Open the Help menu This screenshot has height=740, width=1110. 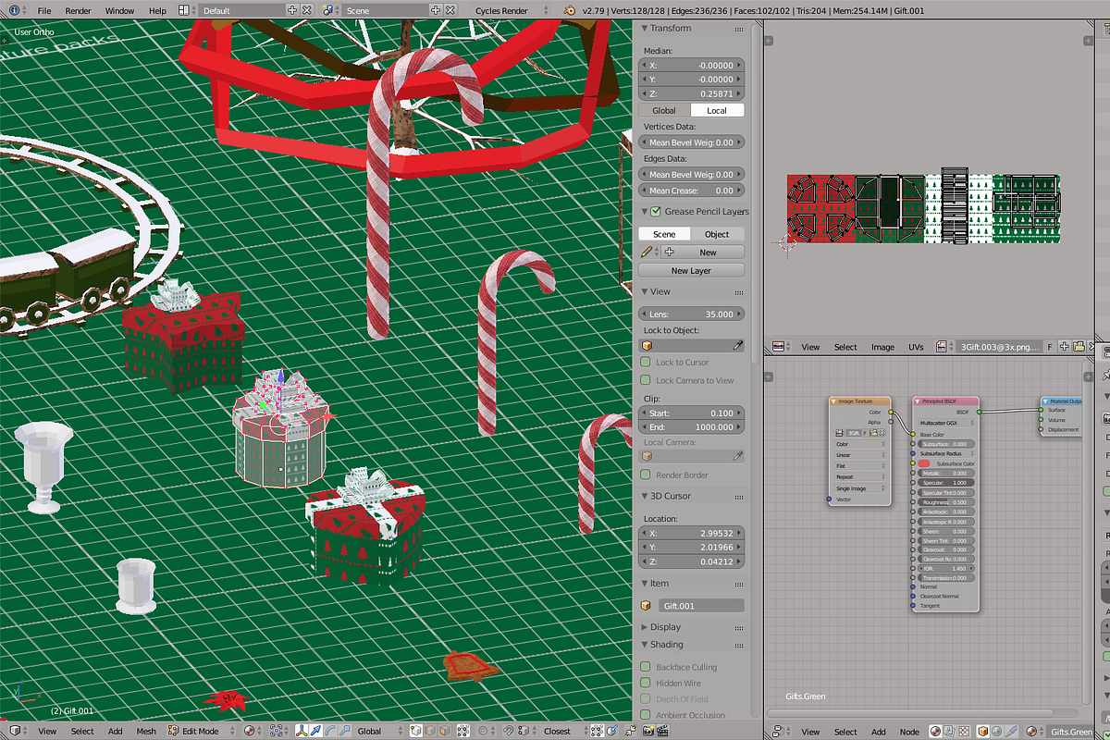[157, 10]
